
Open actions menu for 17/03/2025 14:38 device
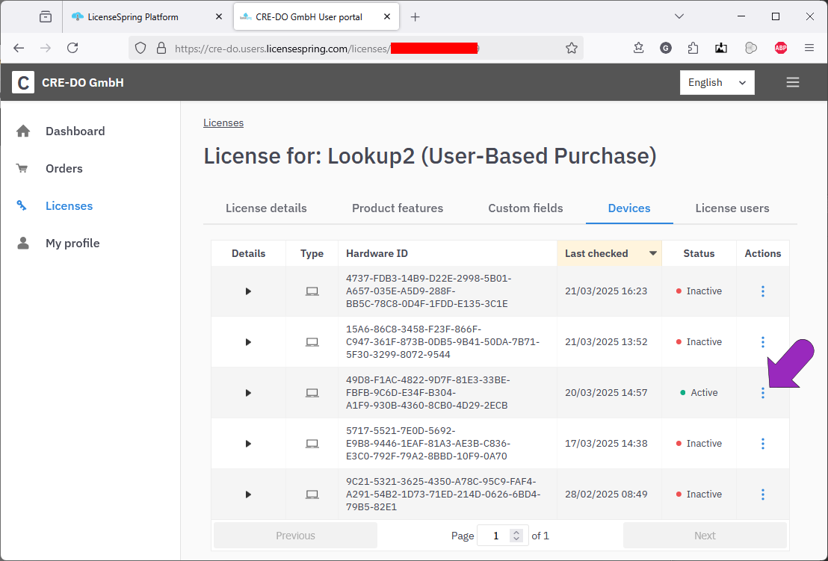coord(762,443)
